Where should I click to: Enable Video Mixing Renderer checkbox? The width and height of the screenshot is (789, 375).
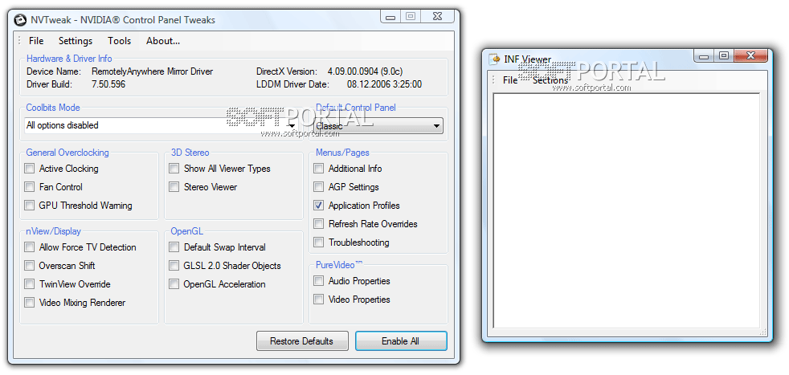pos(30,303)
